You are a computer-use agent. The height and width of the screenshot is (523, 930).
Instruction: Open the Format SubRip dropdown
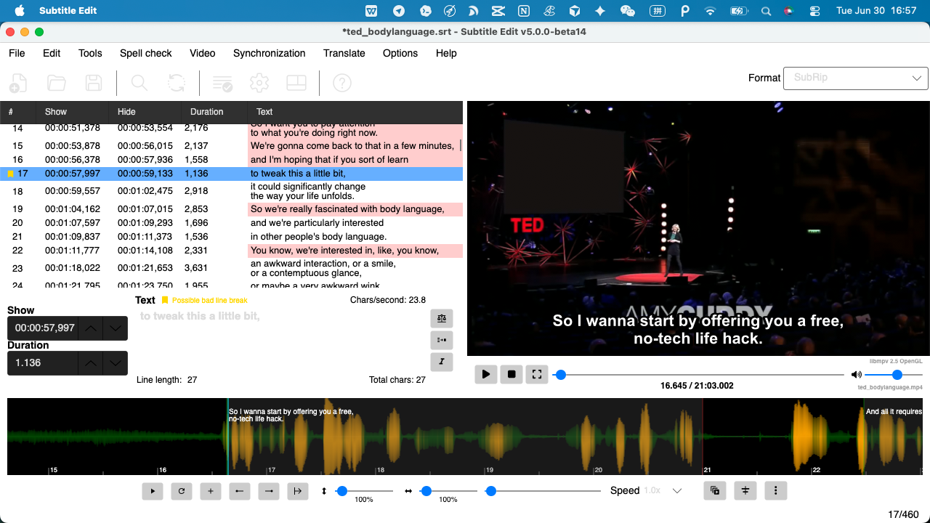pyautogui.click(x=855, y=78)
